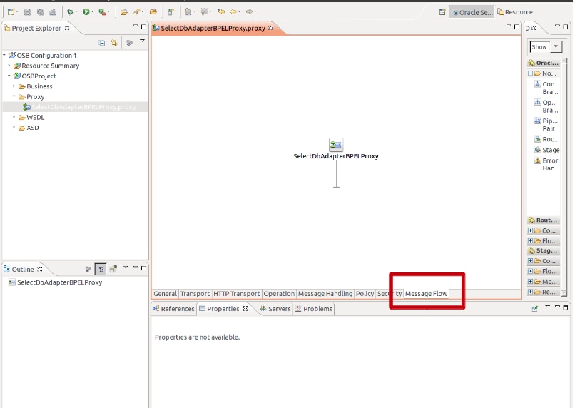The image size is (575, 408).
Task: Toggle Link with Editor in Project Explorer
Action: tap(114, 43)
